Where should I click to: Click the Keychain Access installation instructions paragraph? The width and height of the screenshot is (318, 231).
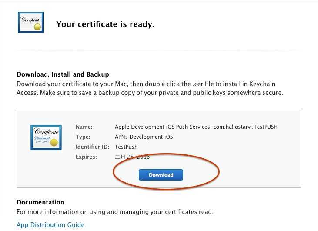point(150,88)
